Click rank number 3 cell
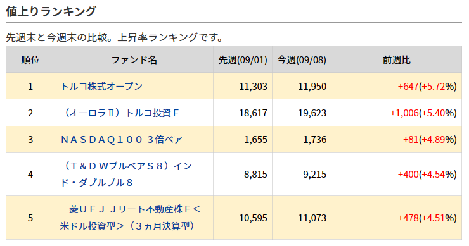Screen dimensions: 469x246 point(30,139)
